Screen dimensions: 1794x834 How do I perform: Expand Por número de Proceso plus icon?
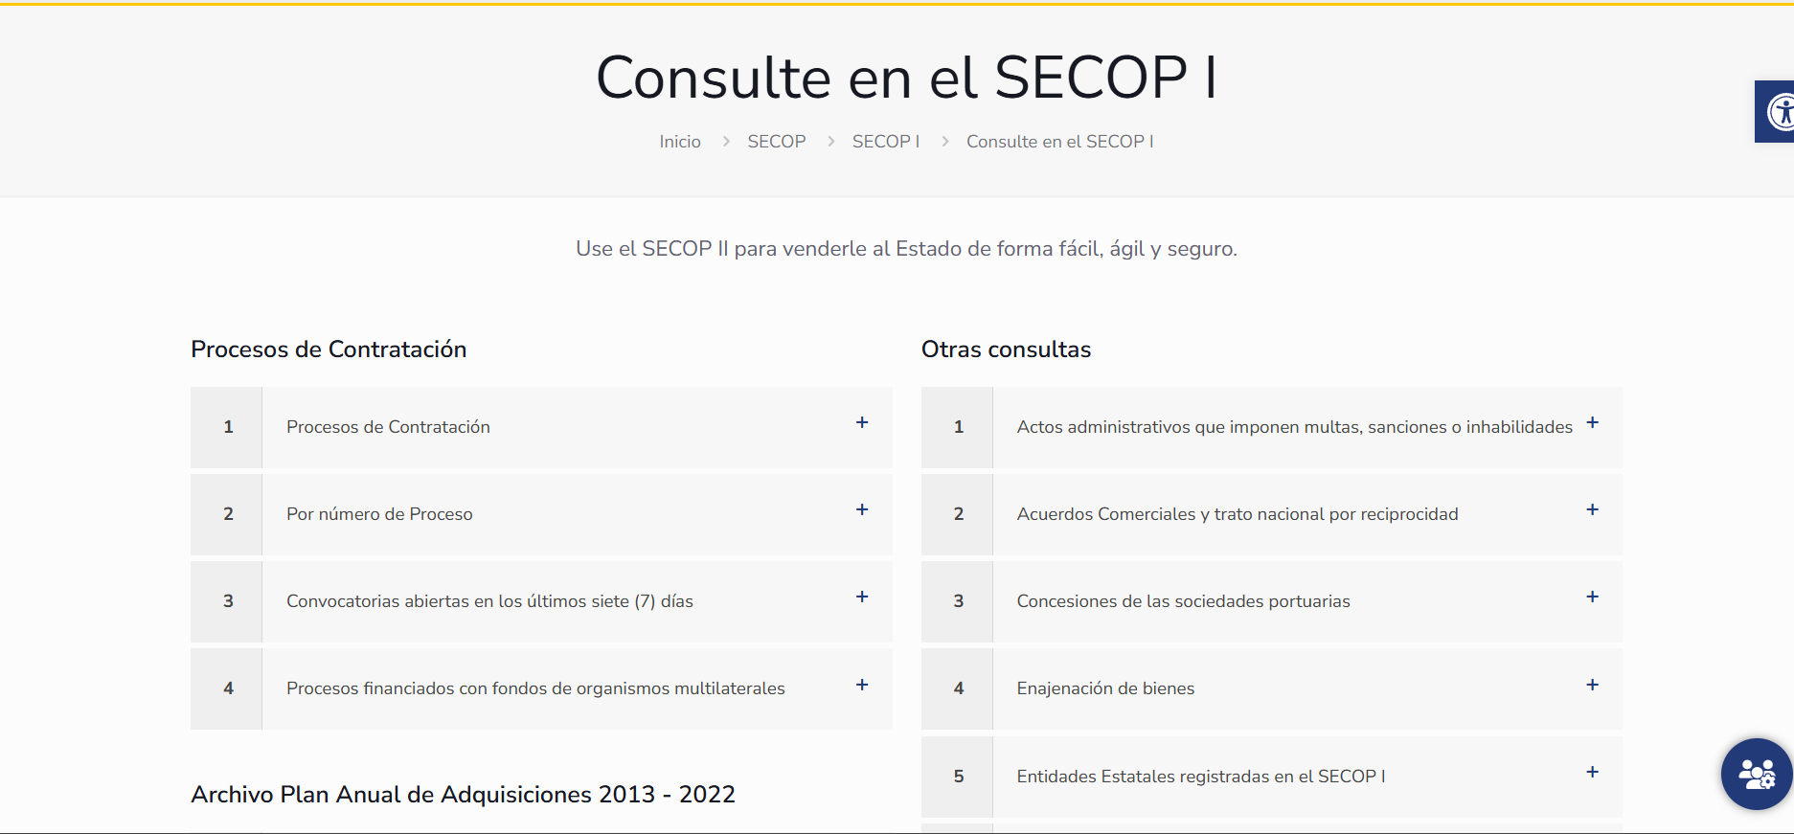coord(862,509)
